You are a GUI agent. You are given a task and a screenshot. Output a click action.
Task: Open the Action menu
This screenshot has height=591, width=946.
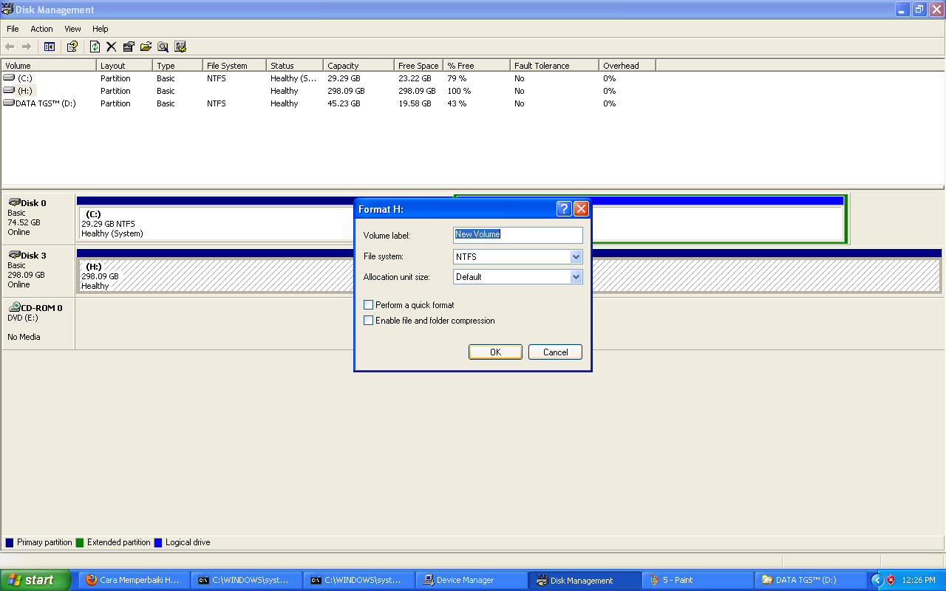41,29
